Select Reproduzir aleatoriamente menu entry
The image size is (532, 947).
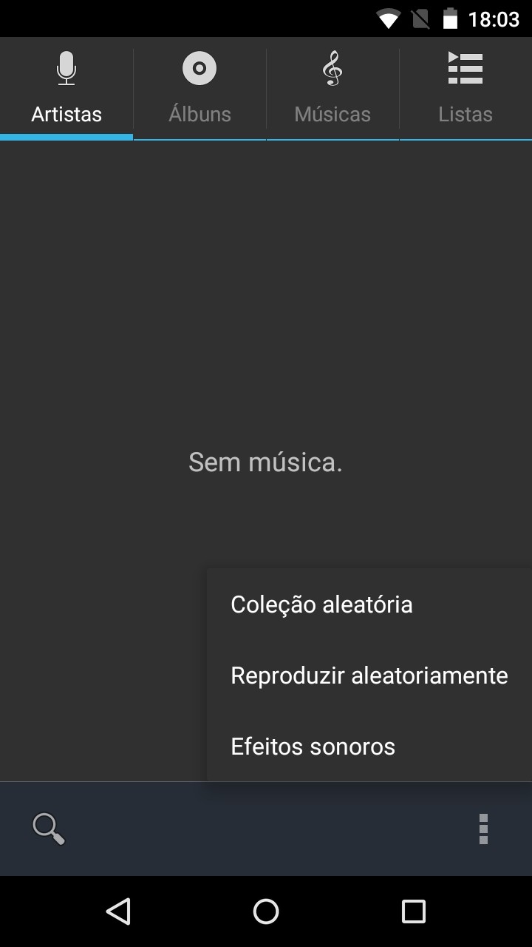pyautogui.click(x=369, y=675)
